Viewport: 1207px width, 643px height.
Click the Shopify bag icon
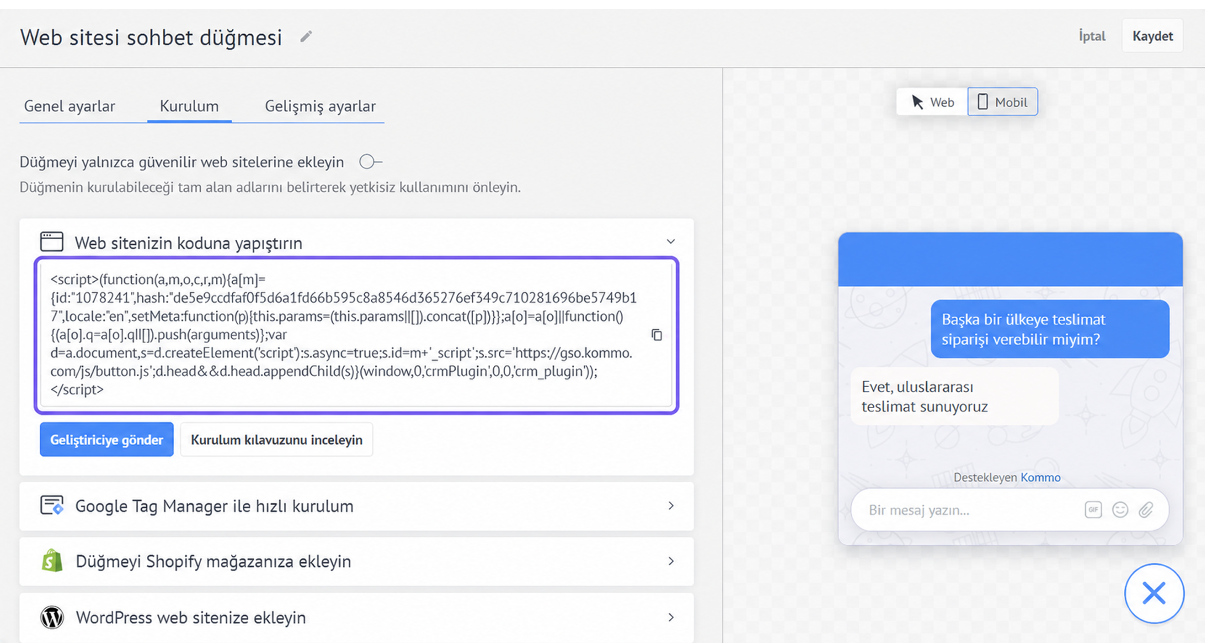52,560
